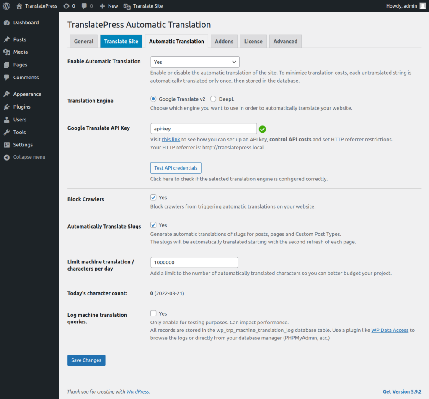Toggle Automatically Translate Slugs checkbox
Screen dimensions: 429x399
[x=153, y=225]
